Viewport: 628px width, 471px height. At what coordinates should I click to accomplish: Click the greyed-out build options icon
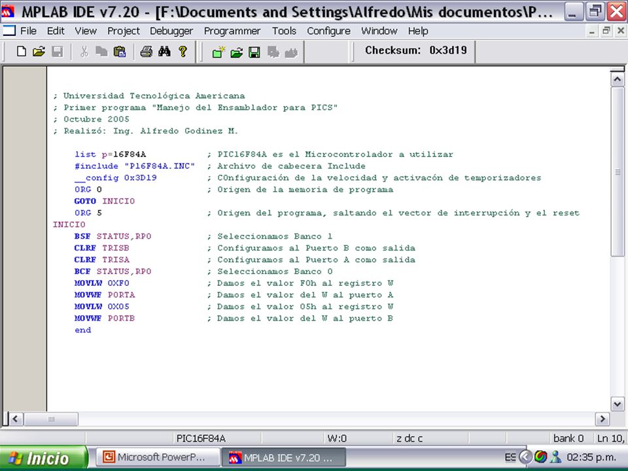point(273,52)
